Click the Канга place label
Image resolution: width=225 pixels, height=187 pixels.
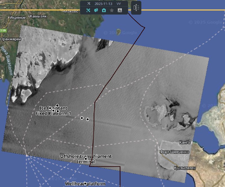[x=184, y=143]
